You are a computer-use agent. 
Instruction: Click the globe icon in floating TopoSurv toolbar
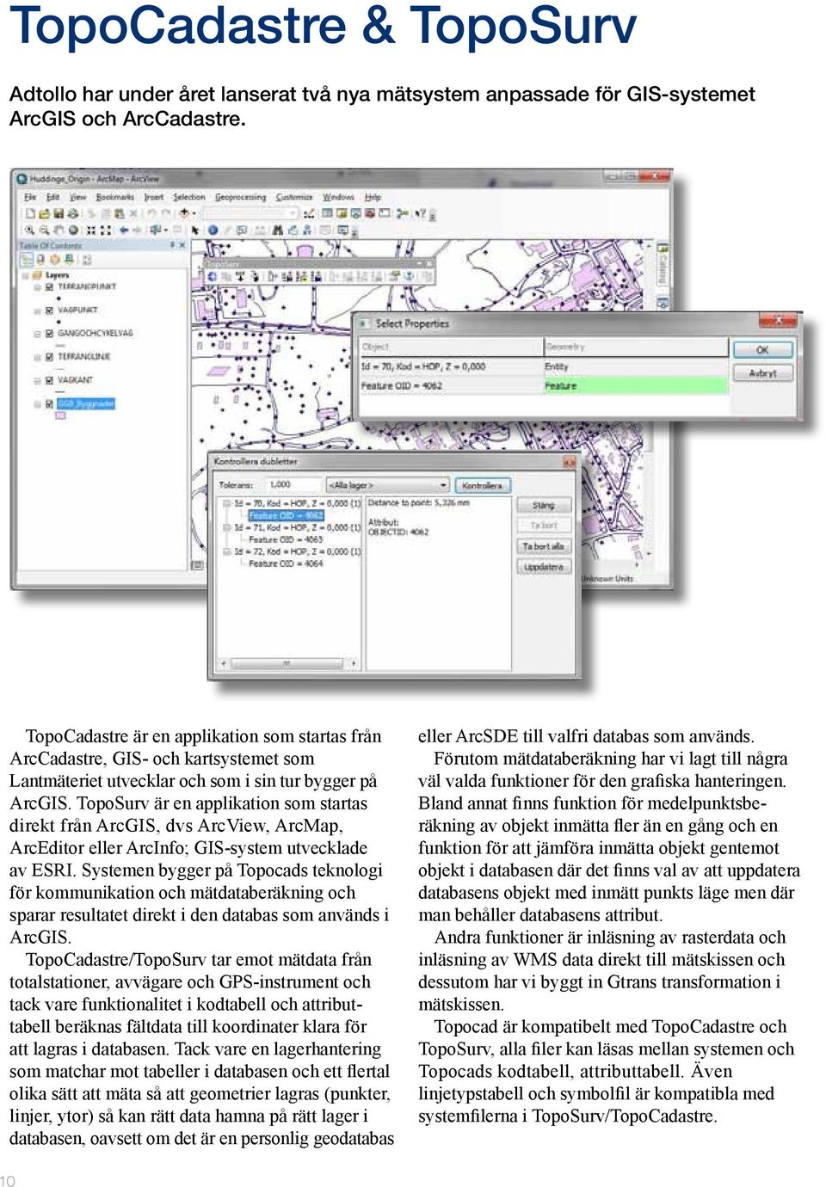click(213, 276)
